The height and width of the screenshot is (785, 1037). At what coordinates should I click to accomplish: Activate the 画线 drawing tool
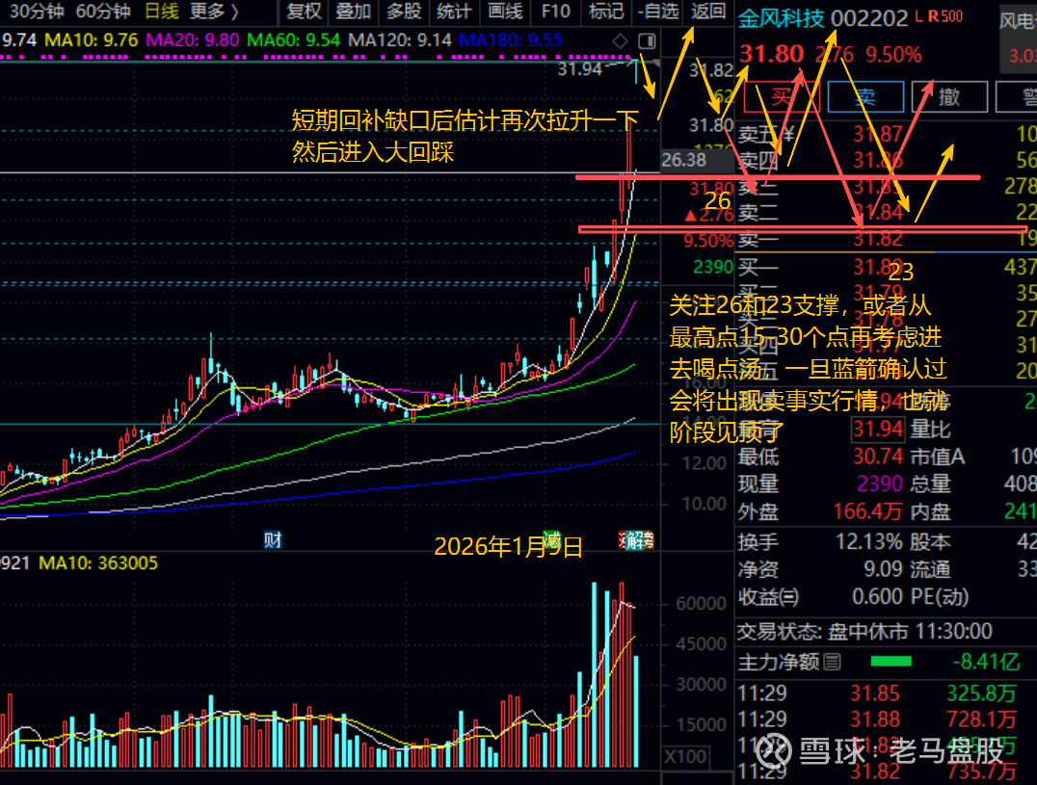(x=505, y=12)
